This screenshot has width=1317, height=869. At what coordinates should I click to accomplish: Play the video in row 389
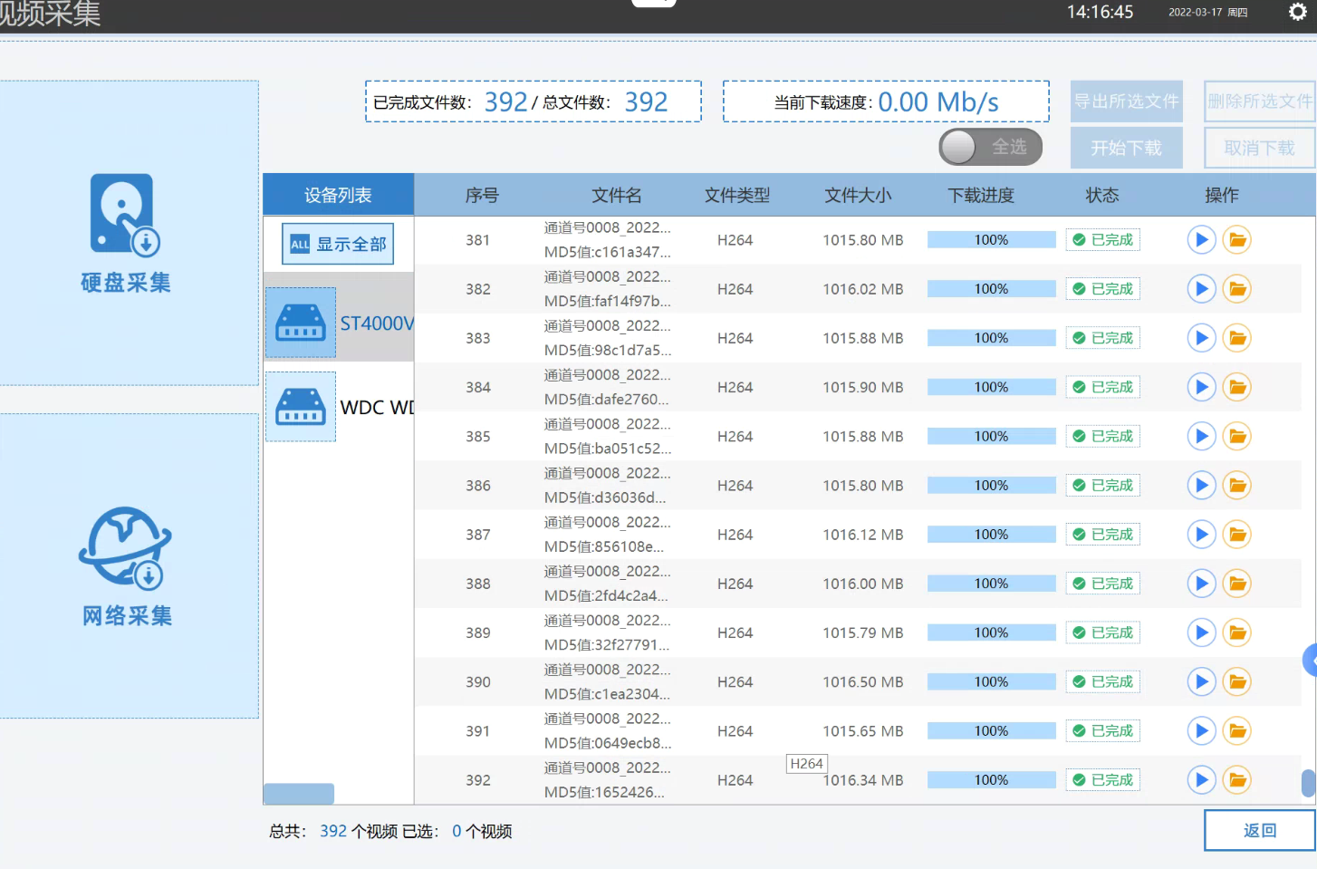(x=1201, y=632)
